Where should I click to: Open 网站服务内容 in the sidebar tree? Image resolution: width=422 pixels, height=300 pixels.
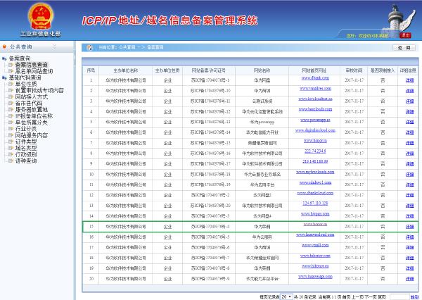(31, 135)
